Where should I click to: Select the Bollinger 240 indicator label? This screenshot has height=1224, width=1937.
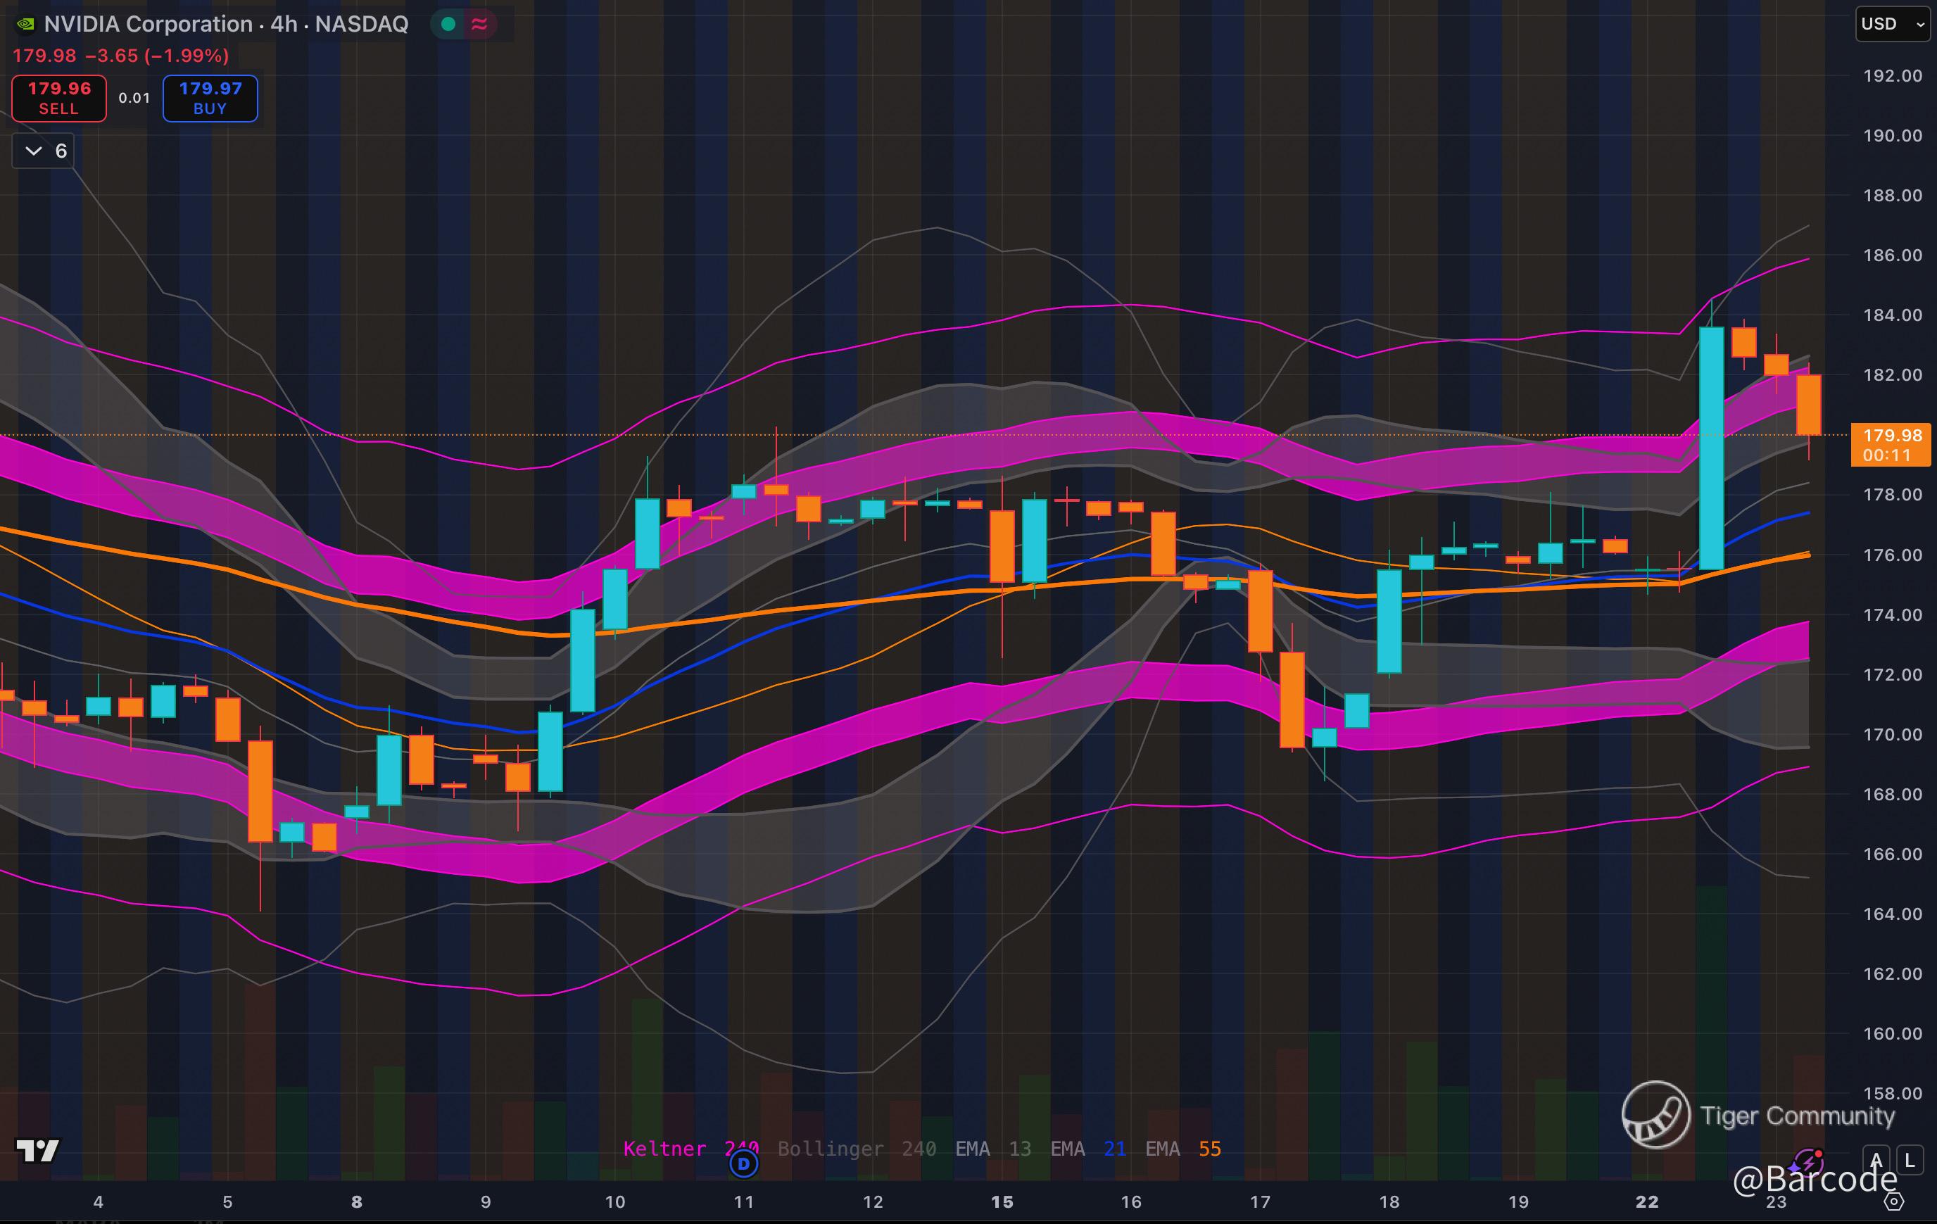[x=856, y=1149]
